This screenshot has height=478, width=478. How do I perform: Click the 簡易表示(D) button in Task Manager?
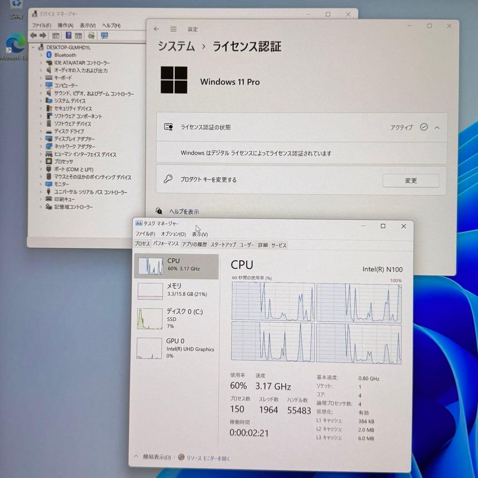pos(157,457)
